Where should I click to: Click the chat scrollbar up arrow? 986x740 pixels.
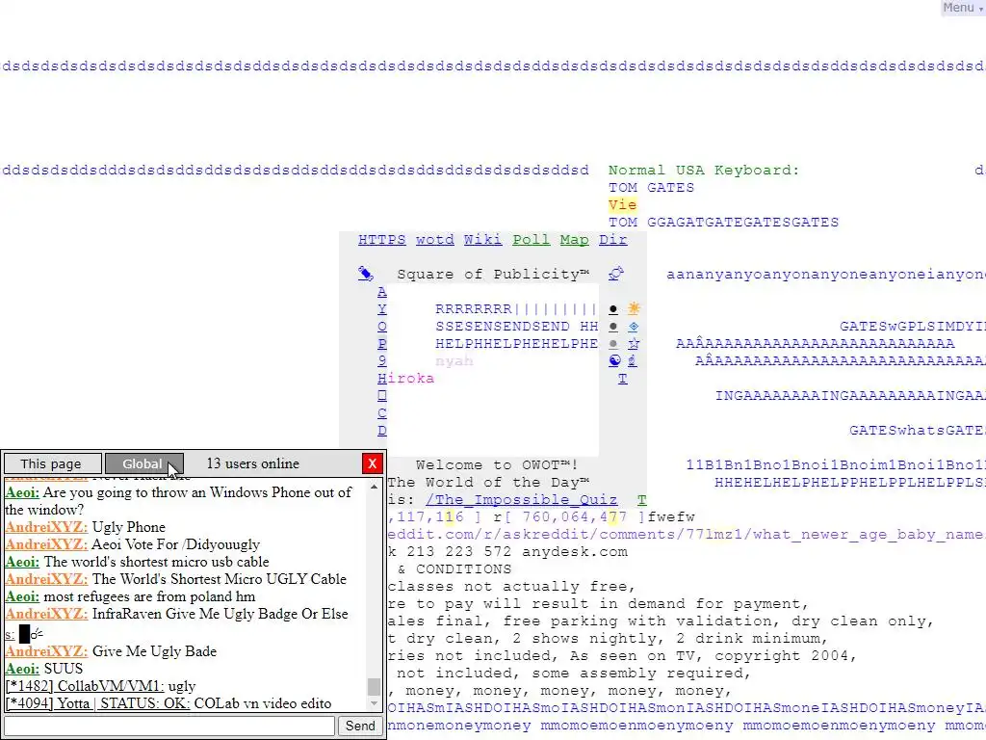(375, 487)
